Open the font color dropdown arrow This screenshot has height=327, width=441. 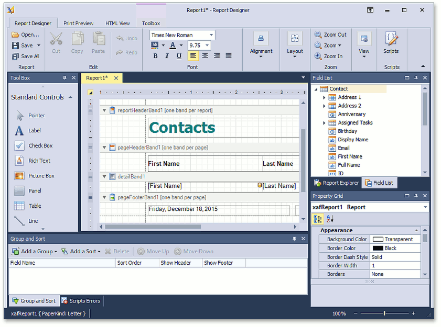coord(181,46)
